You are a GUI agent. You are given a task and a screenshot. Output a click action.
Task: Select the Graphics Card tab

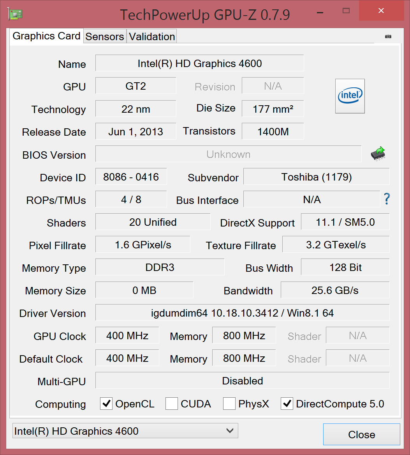[46, 36]
